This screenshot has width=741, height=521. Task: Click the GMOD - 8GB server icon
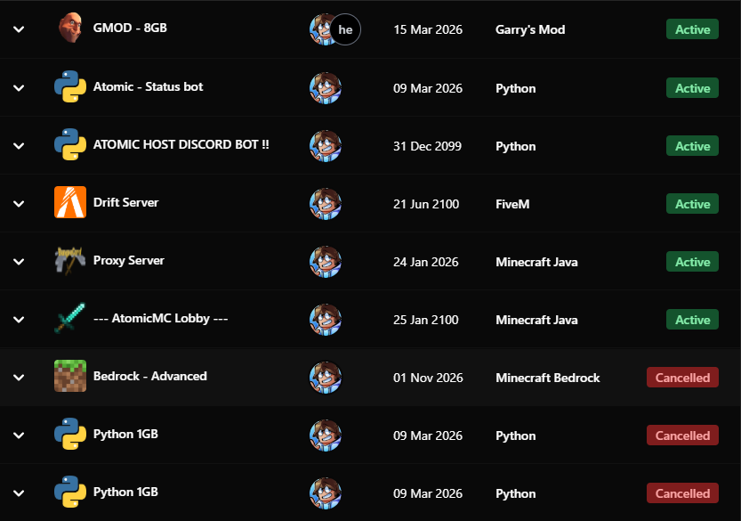70,28
